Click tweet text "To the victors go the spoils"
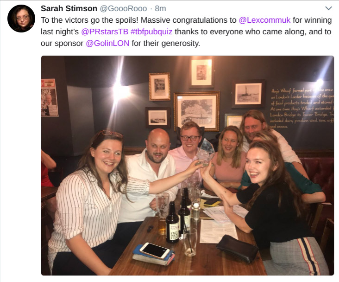The width and height of the screenshot is (339, 282). [89, 20]
